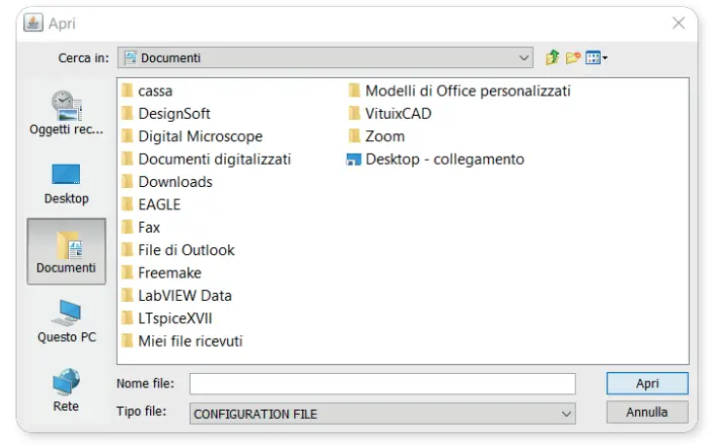Image resolution: width=716 pixels, height=445 pixels.
Task: Open Oggetti recenti in the sidebar
Action: pyautogui.click(x=66, y=113)
